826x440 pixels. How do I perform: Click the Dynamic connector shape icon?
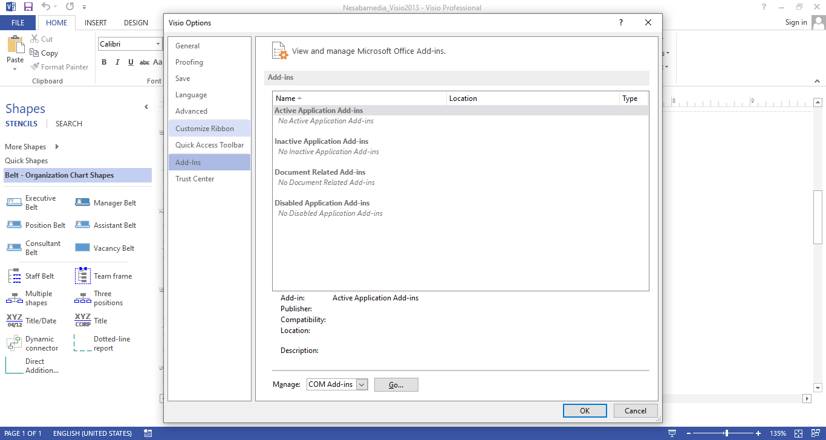[14, 343]
